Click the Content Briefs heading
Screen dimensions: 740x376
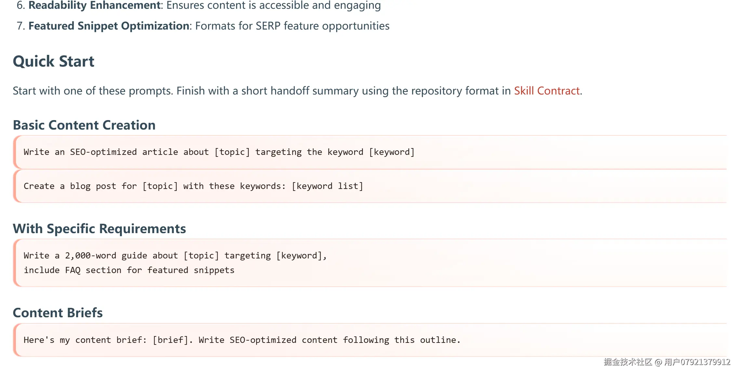pos(58,313)
